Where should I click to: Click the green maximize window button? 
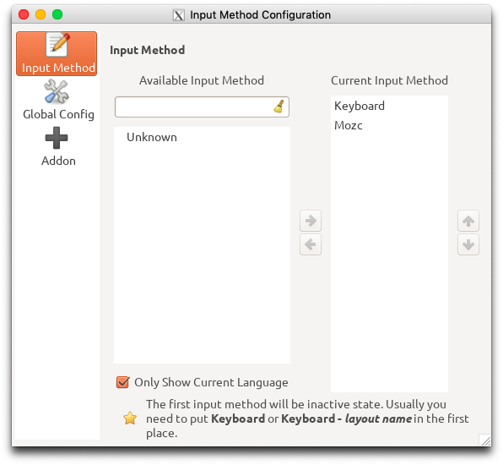[57, 14]
